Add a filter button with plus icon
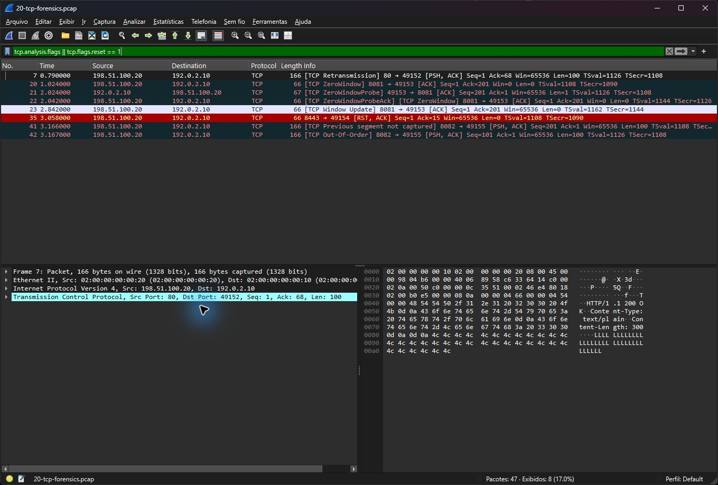Image resolution: width=718 pixels, height=485 pixels. [704, 51]
